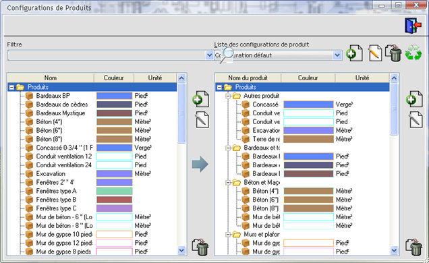Select Béton (4") in left list
This screenshot has width=429, height=263.
pyautogui.click(x=49, y=121)
